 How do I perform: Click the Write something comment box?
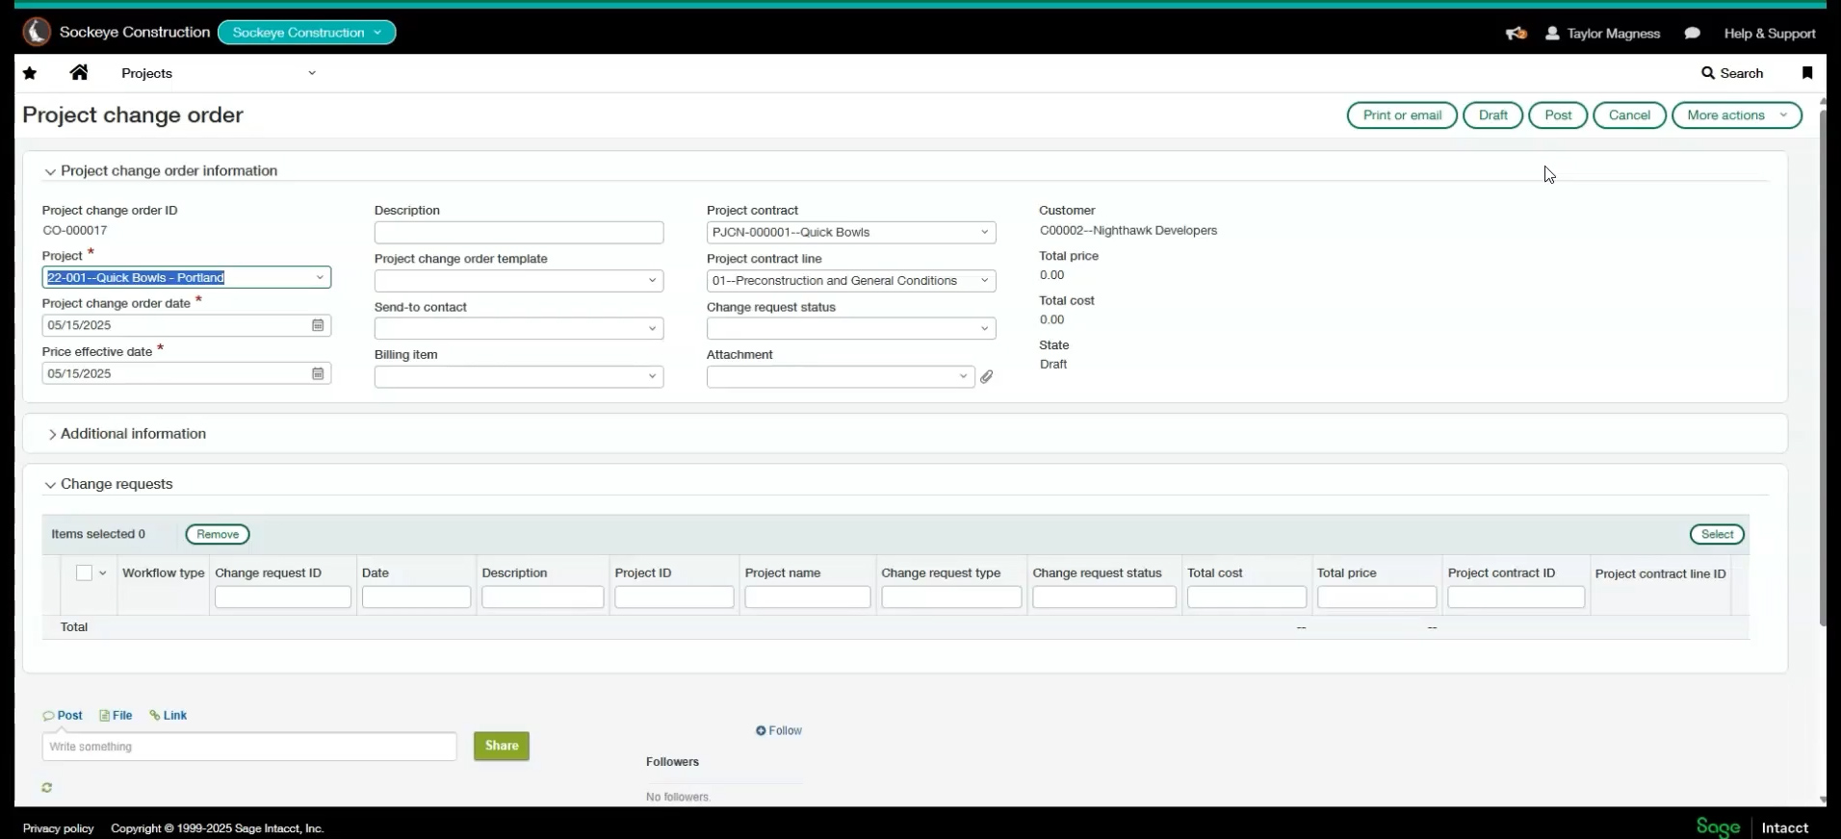tap(249, 747)
